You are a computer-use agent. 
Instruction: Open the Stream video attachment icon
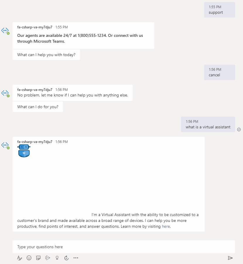(48, 258)
